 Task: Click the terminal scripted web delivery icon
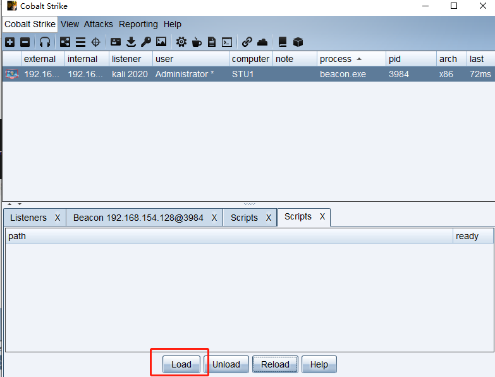pos(227,42)
